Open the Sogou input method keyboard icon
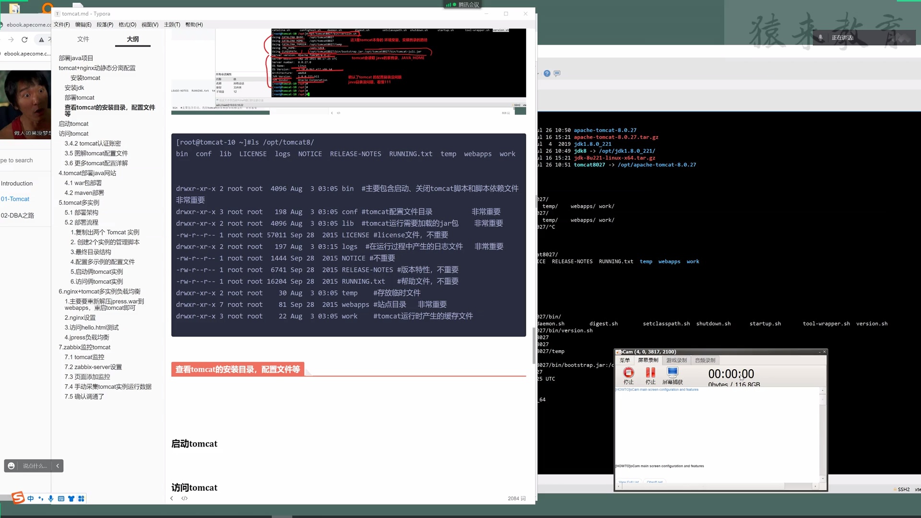This screenshot has width=921, height=518. 61,499
